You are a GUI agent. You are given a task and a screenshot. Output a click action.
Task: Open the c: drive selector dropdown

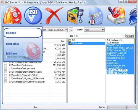tap(123, 36)
